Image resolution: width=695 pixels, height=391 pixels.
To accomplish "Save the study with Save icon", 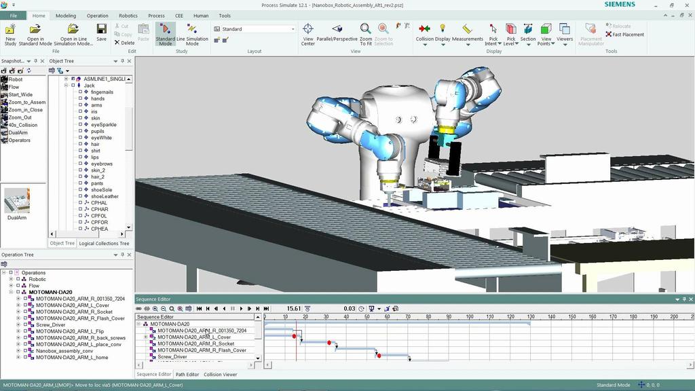I will pos(102,30).
